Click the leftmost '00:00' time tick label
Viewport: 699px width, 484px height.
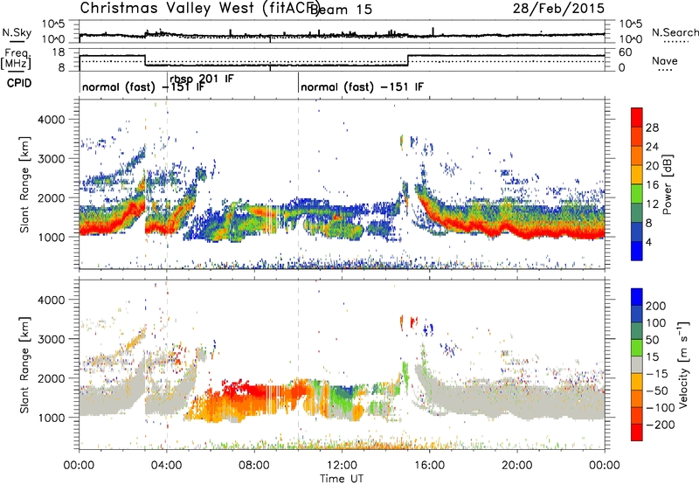(80, 466)
